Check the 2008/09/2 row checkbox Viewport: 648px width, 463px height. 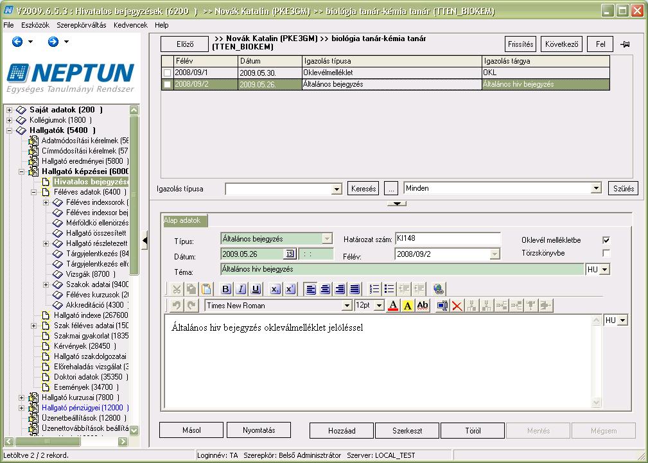[167, 84]
